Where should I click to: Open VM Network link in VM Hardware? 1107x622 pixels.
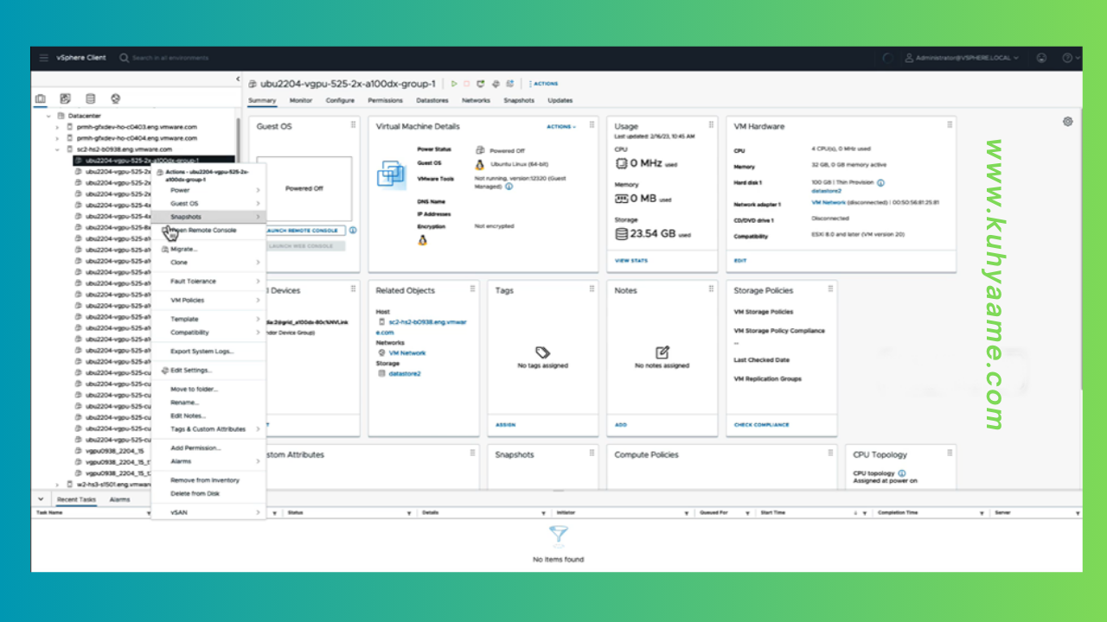pyautogui.click(x=829, y=203)
